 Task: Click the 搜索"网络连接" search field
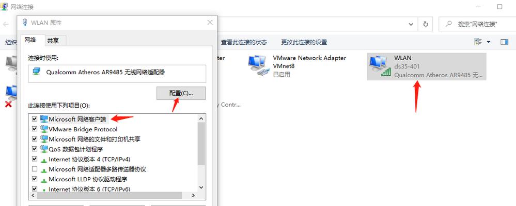coord(477,24)
